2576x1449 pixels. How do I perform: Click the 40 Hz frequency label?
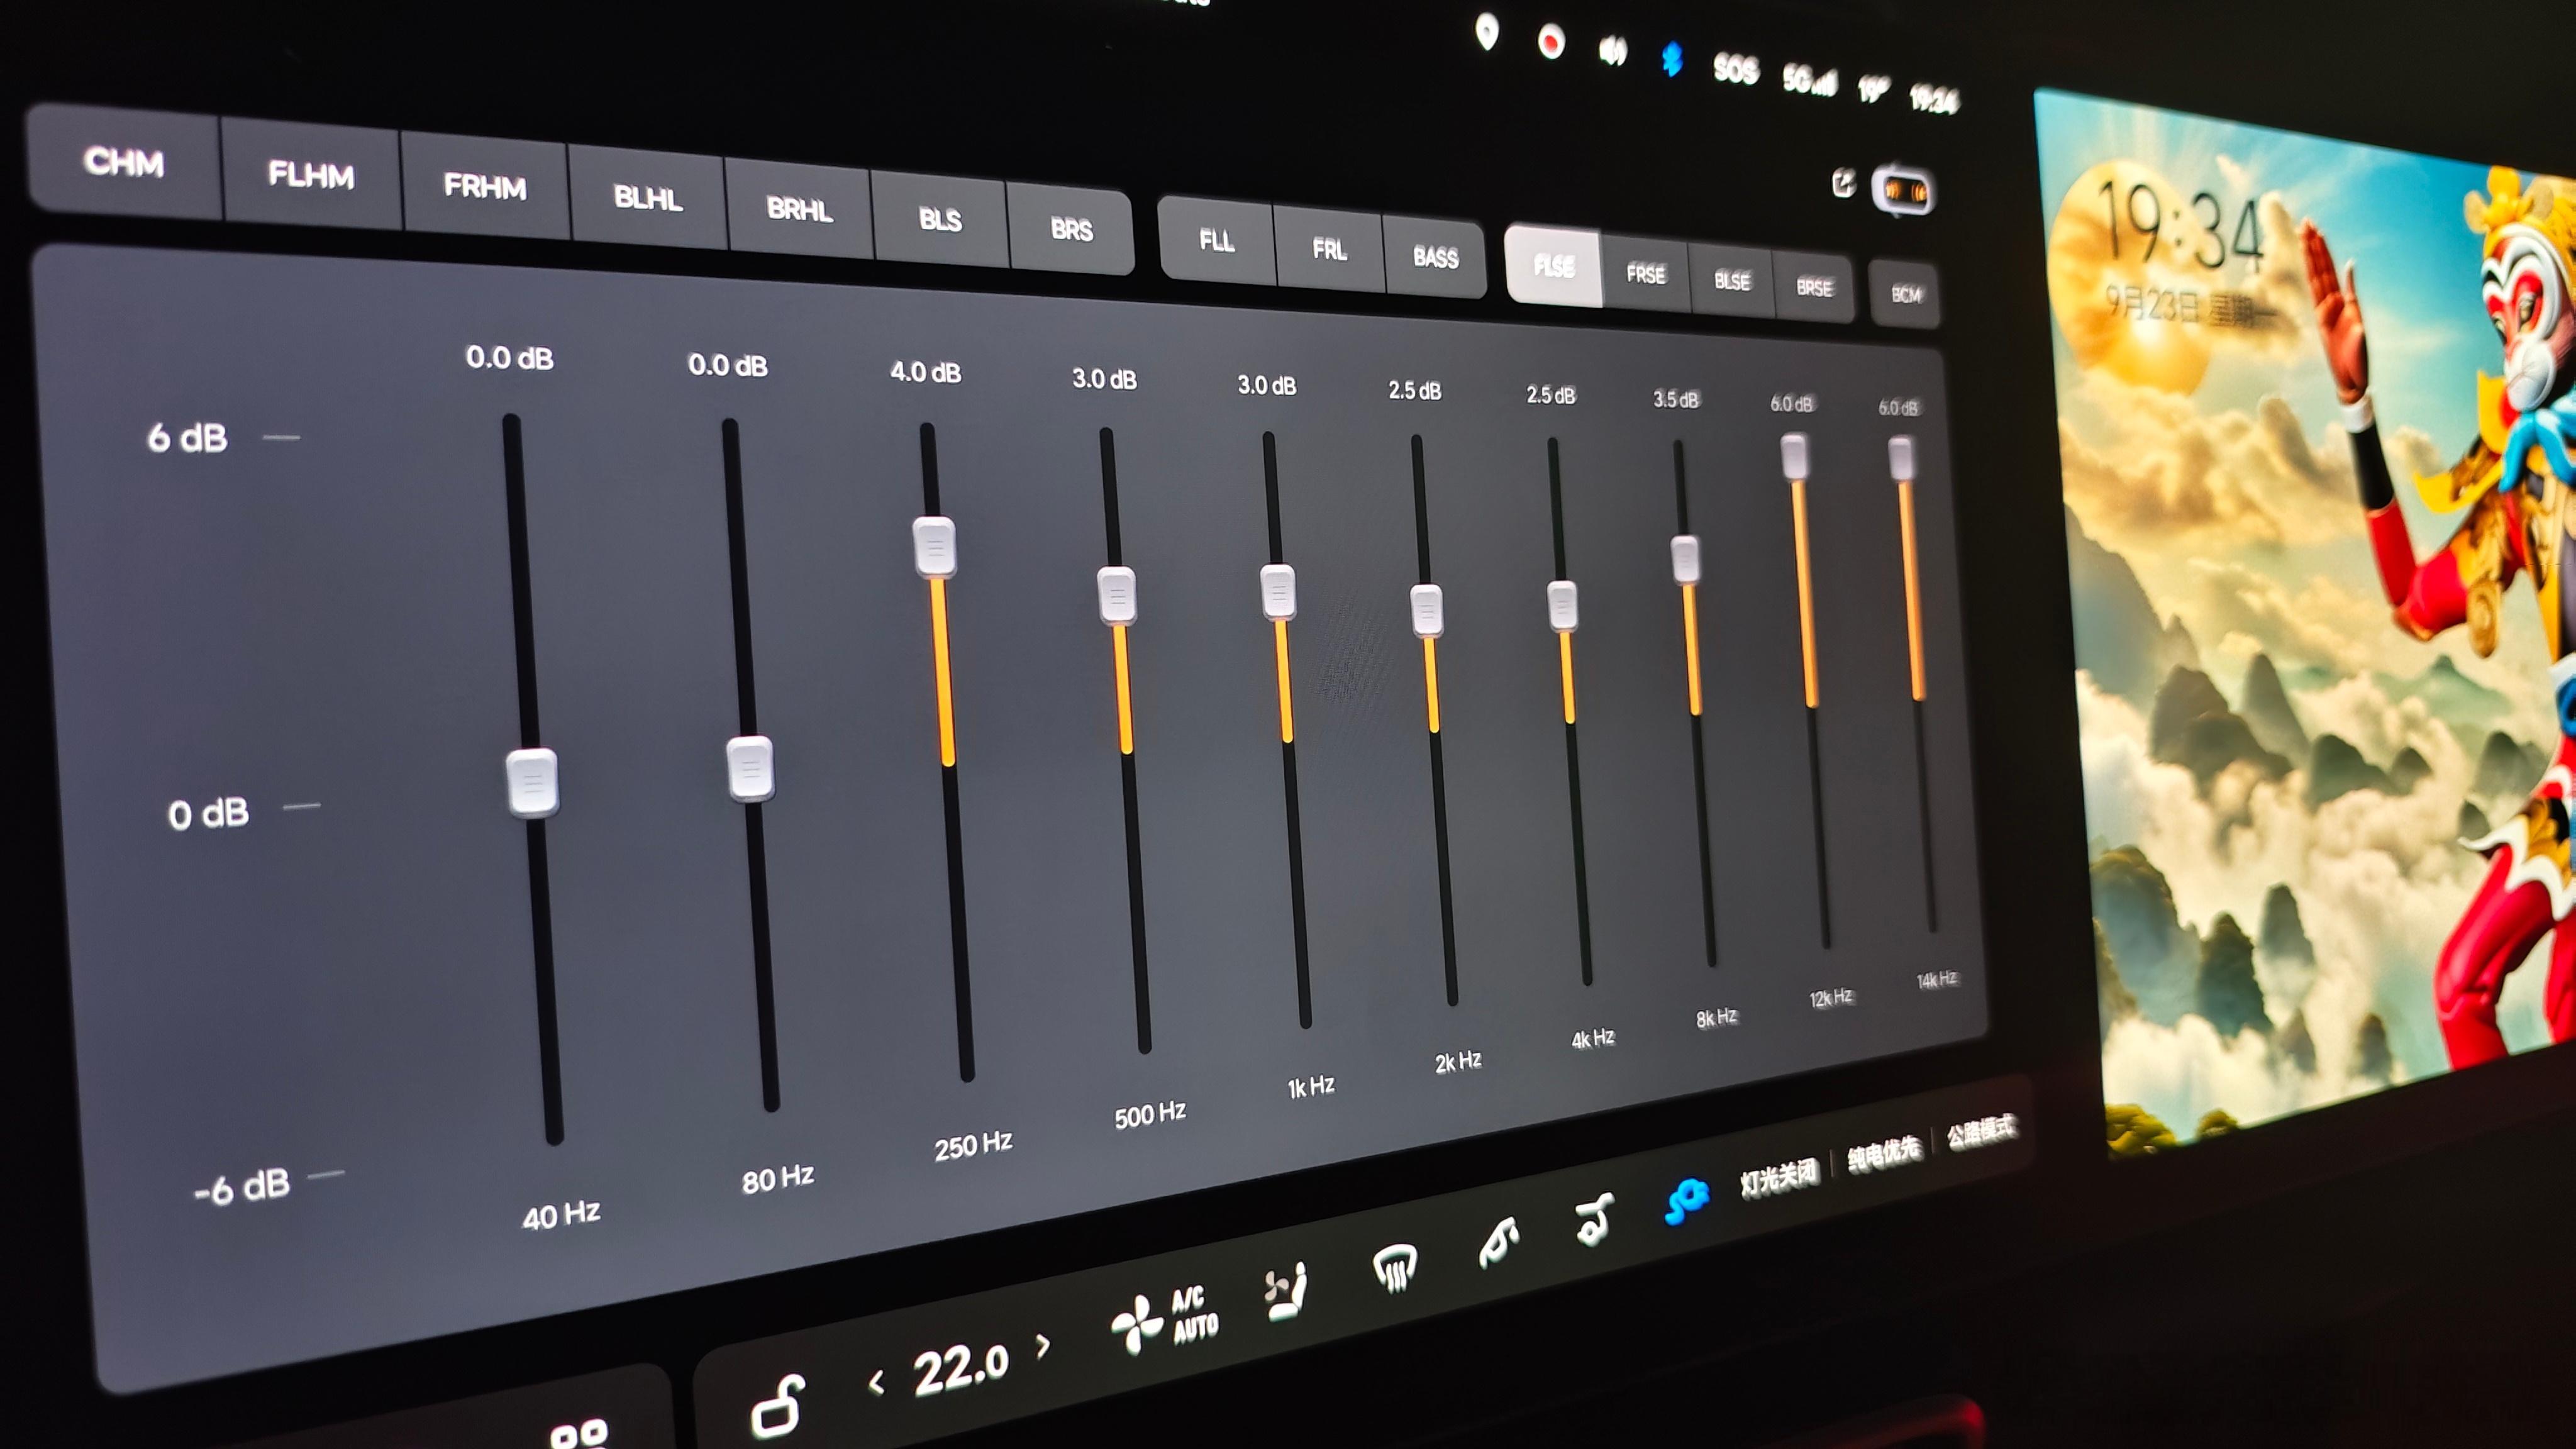[x=561, y=1214]
